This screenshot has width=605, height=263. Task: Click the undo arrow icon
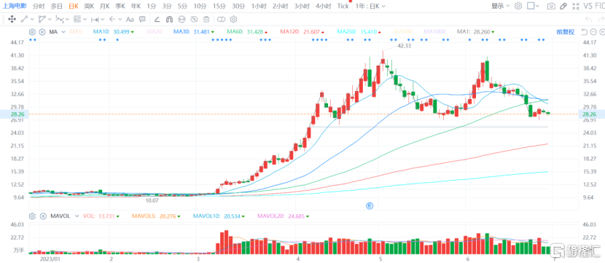click(588, 19)
